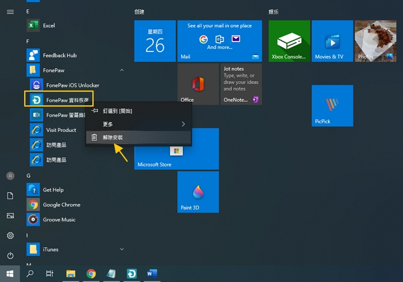Open Task View on taskbar
Viewport: 403px width, 282px height.
[x=50, y=274]
